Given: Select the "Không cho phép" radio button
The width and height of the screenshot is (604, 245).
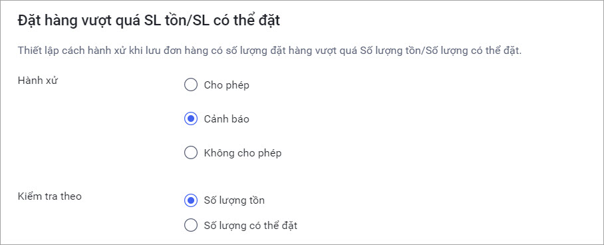Looking at the screenshot, I should pyautogui.click(x=191, y=152).
